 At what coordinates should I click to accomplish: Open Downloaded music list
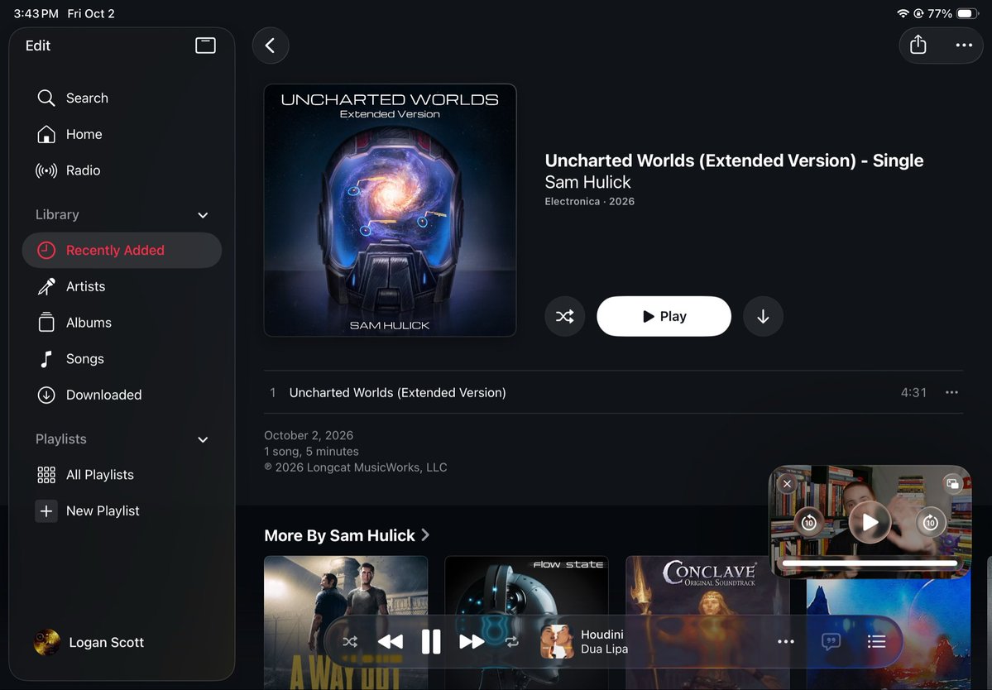tap(122, 395)
